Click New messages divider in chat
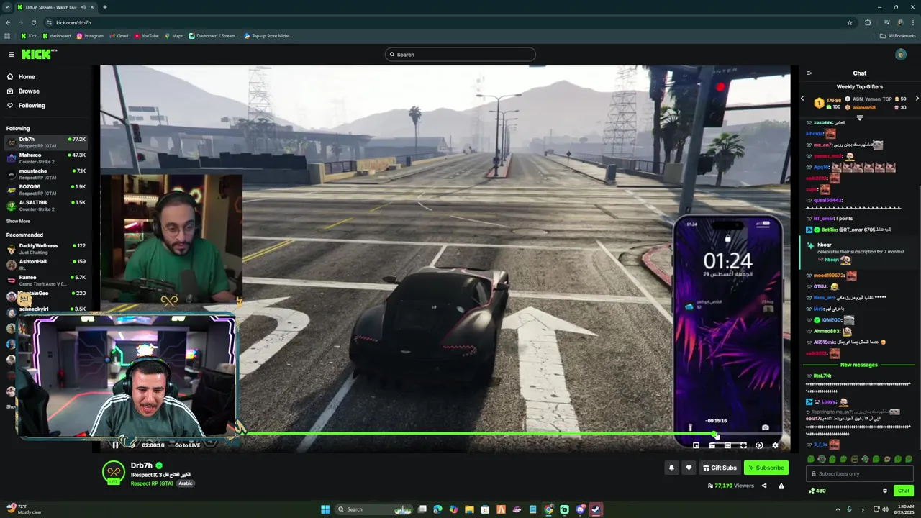Image resolution: width=921 pixels, height=518 pixels. tap(859, 365)
